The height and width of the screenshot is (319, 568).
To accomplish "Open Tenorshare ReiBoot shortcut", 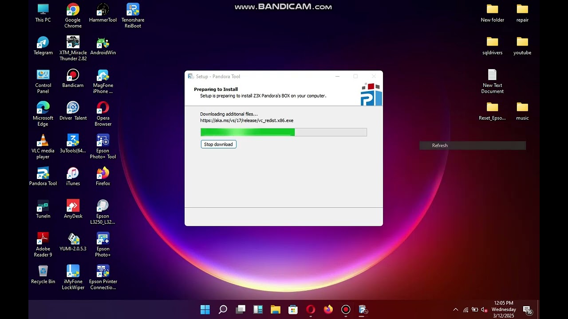I will point(133,16).
